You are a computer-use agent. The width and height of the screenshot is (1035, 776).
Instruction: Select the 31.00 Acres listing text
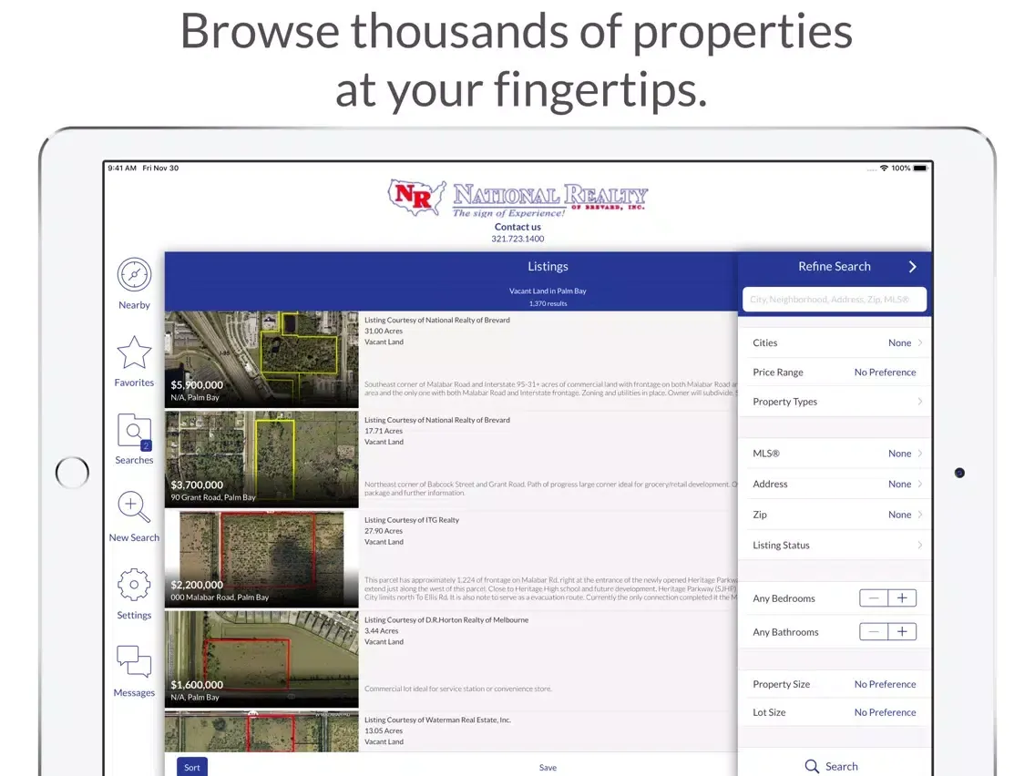(x=384, y=332)
